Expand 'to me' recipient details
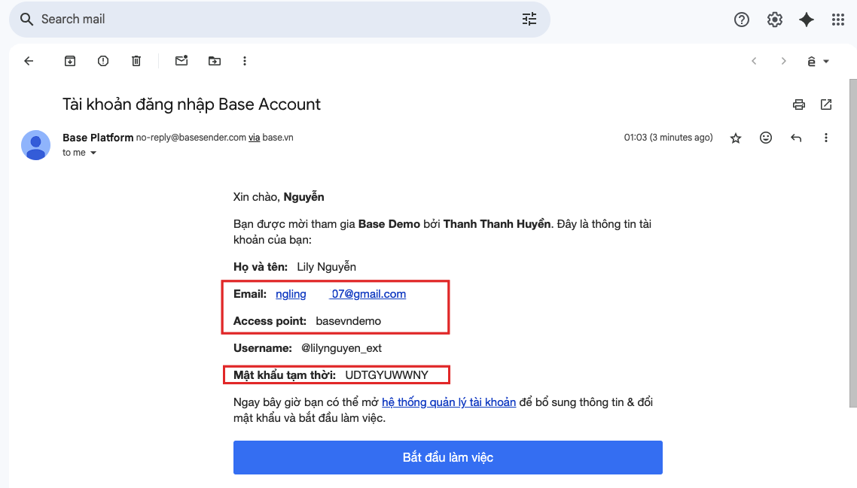The width and height of the screenshot is (857, 488). (x=93, y=153)
